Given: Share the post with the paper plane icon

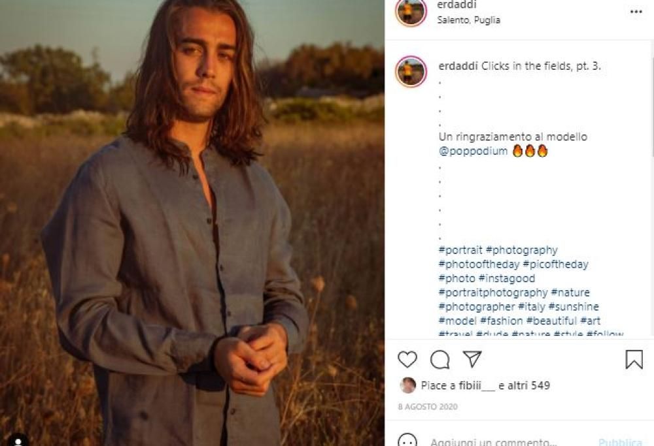Looking at the screenshot, I should tap(472, 359).
